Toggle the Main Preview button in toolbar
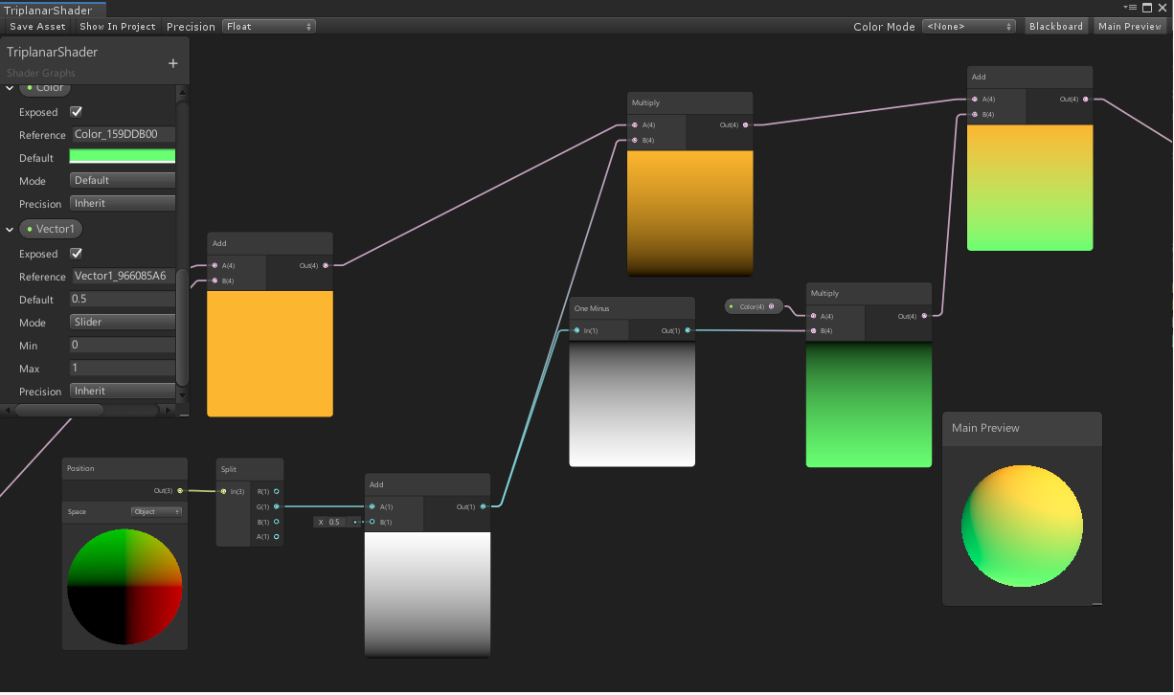 [1130, 26]
